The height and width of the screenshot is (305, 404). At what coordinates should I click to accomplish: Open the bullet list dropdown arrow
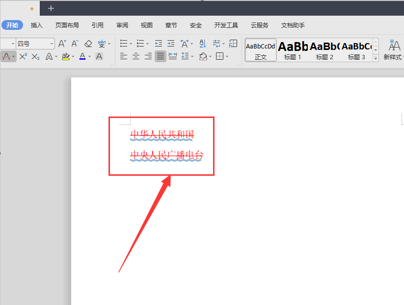click(x=131, y=44)
